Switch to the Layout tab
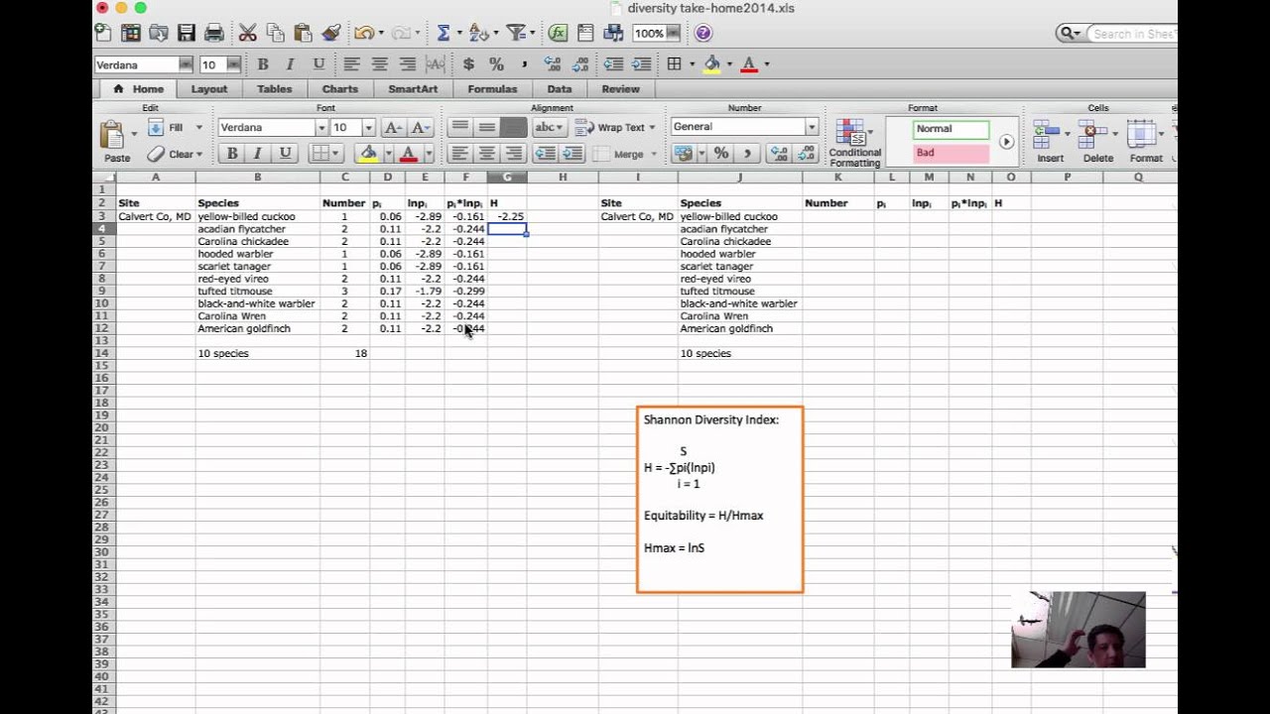1270x714 pixels. [x=209, y=88]
